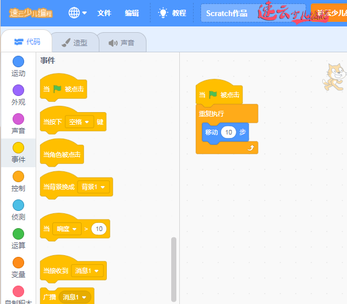Select the 运算 green category circle
Viewport: 347px width, 304px height.
tap(18, 234)
